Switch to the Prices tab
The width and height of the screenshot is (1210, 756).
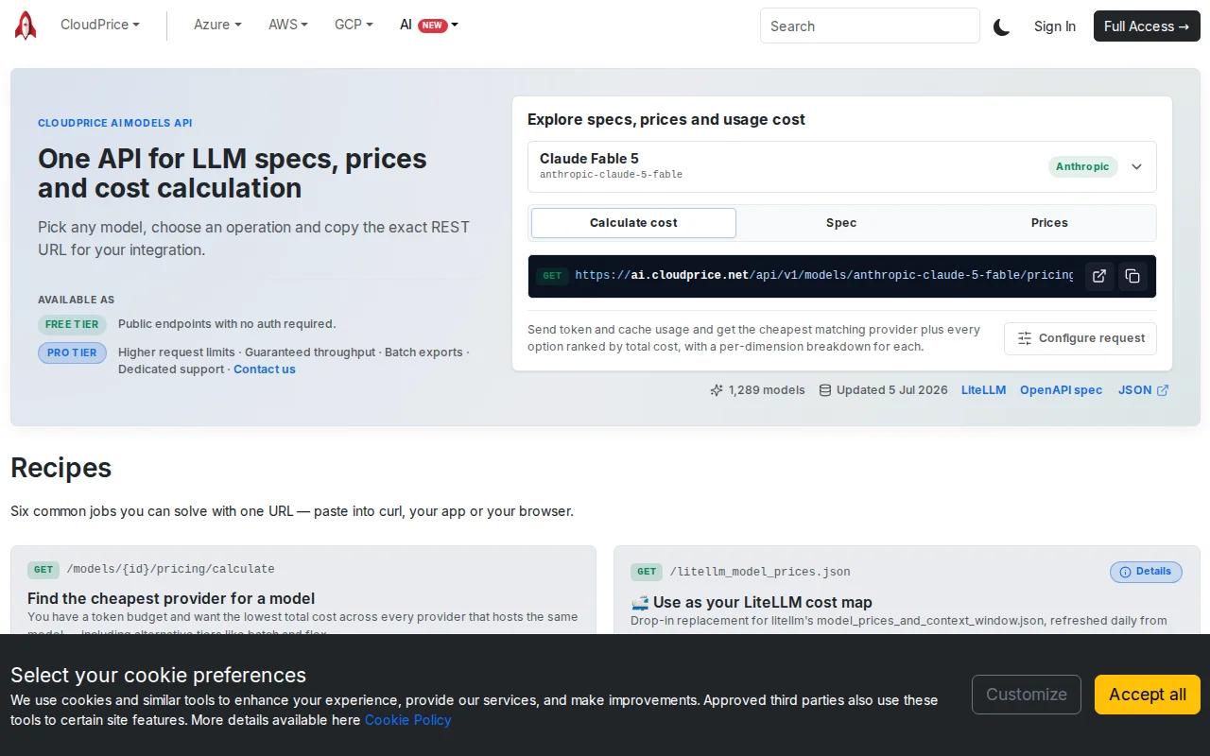click(1049, 223)
